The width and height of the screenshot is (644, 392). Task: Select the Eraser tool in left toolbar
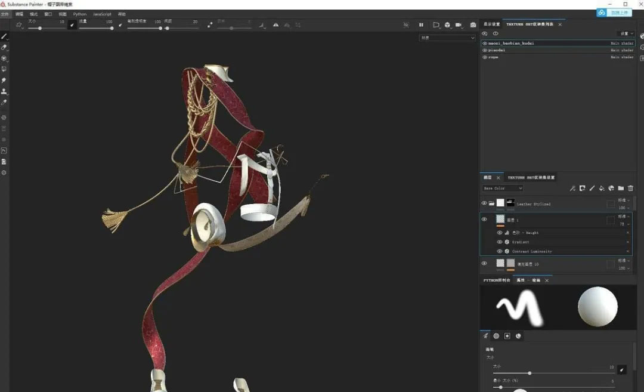pos(4,48)
